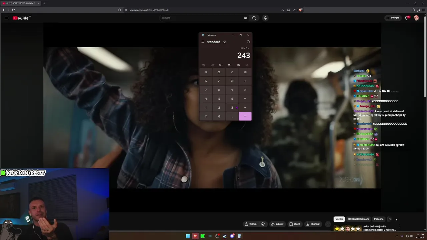Open the Brave Shields lion icon
This screenshot has width=427, height=240.
tap(300, 10)
